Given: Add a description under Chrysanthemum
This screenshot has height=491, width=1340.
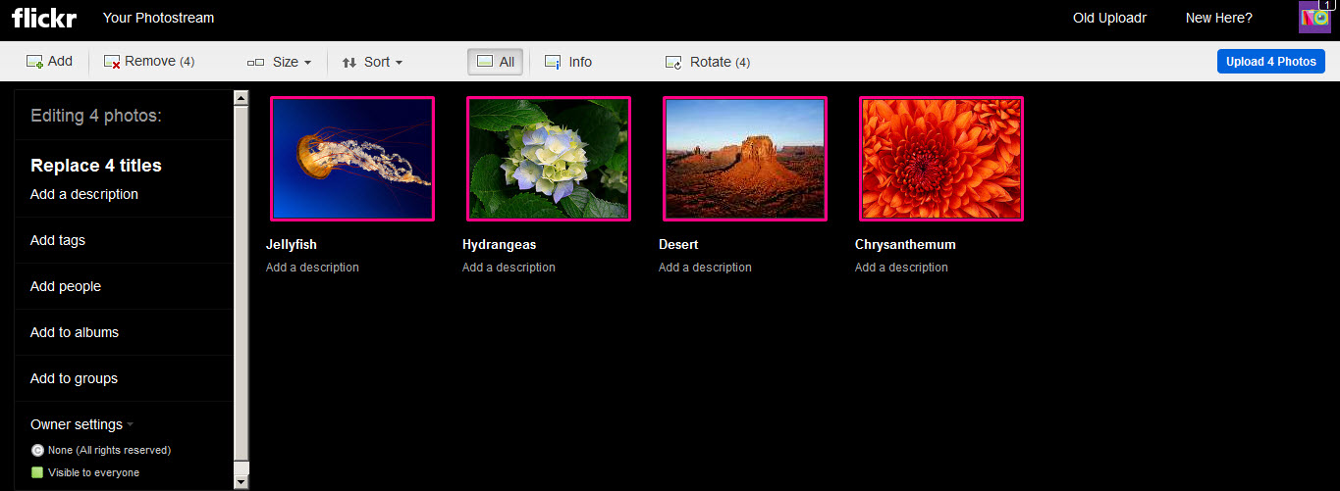Looking at the screenshot, I should tap(901, 268).
